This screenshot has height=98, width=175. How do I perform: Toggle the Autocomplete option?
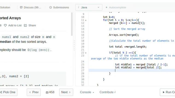click(116, 7)
